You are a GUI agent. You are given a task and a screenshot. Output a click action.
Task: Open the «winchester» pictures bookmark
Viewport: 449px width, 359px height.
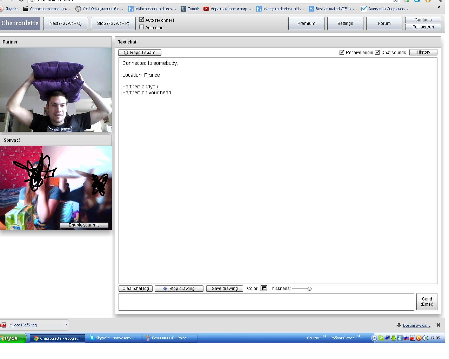click(152, 9)
